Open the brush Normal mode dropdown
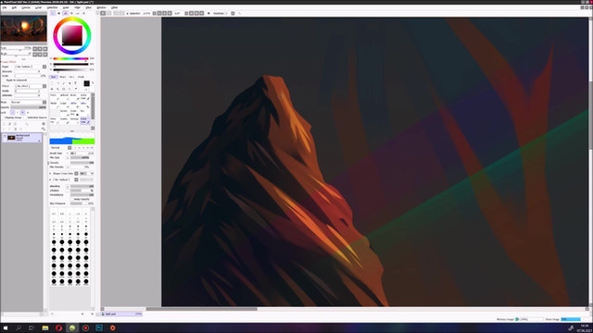The image size is (593, 333). coord(60,148)
